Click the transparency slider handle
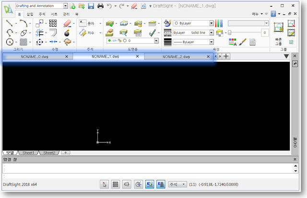 pos(229,33)
